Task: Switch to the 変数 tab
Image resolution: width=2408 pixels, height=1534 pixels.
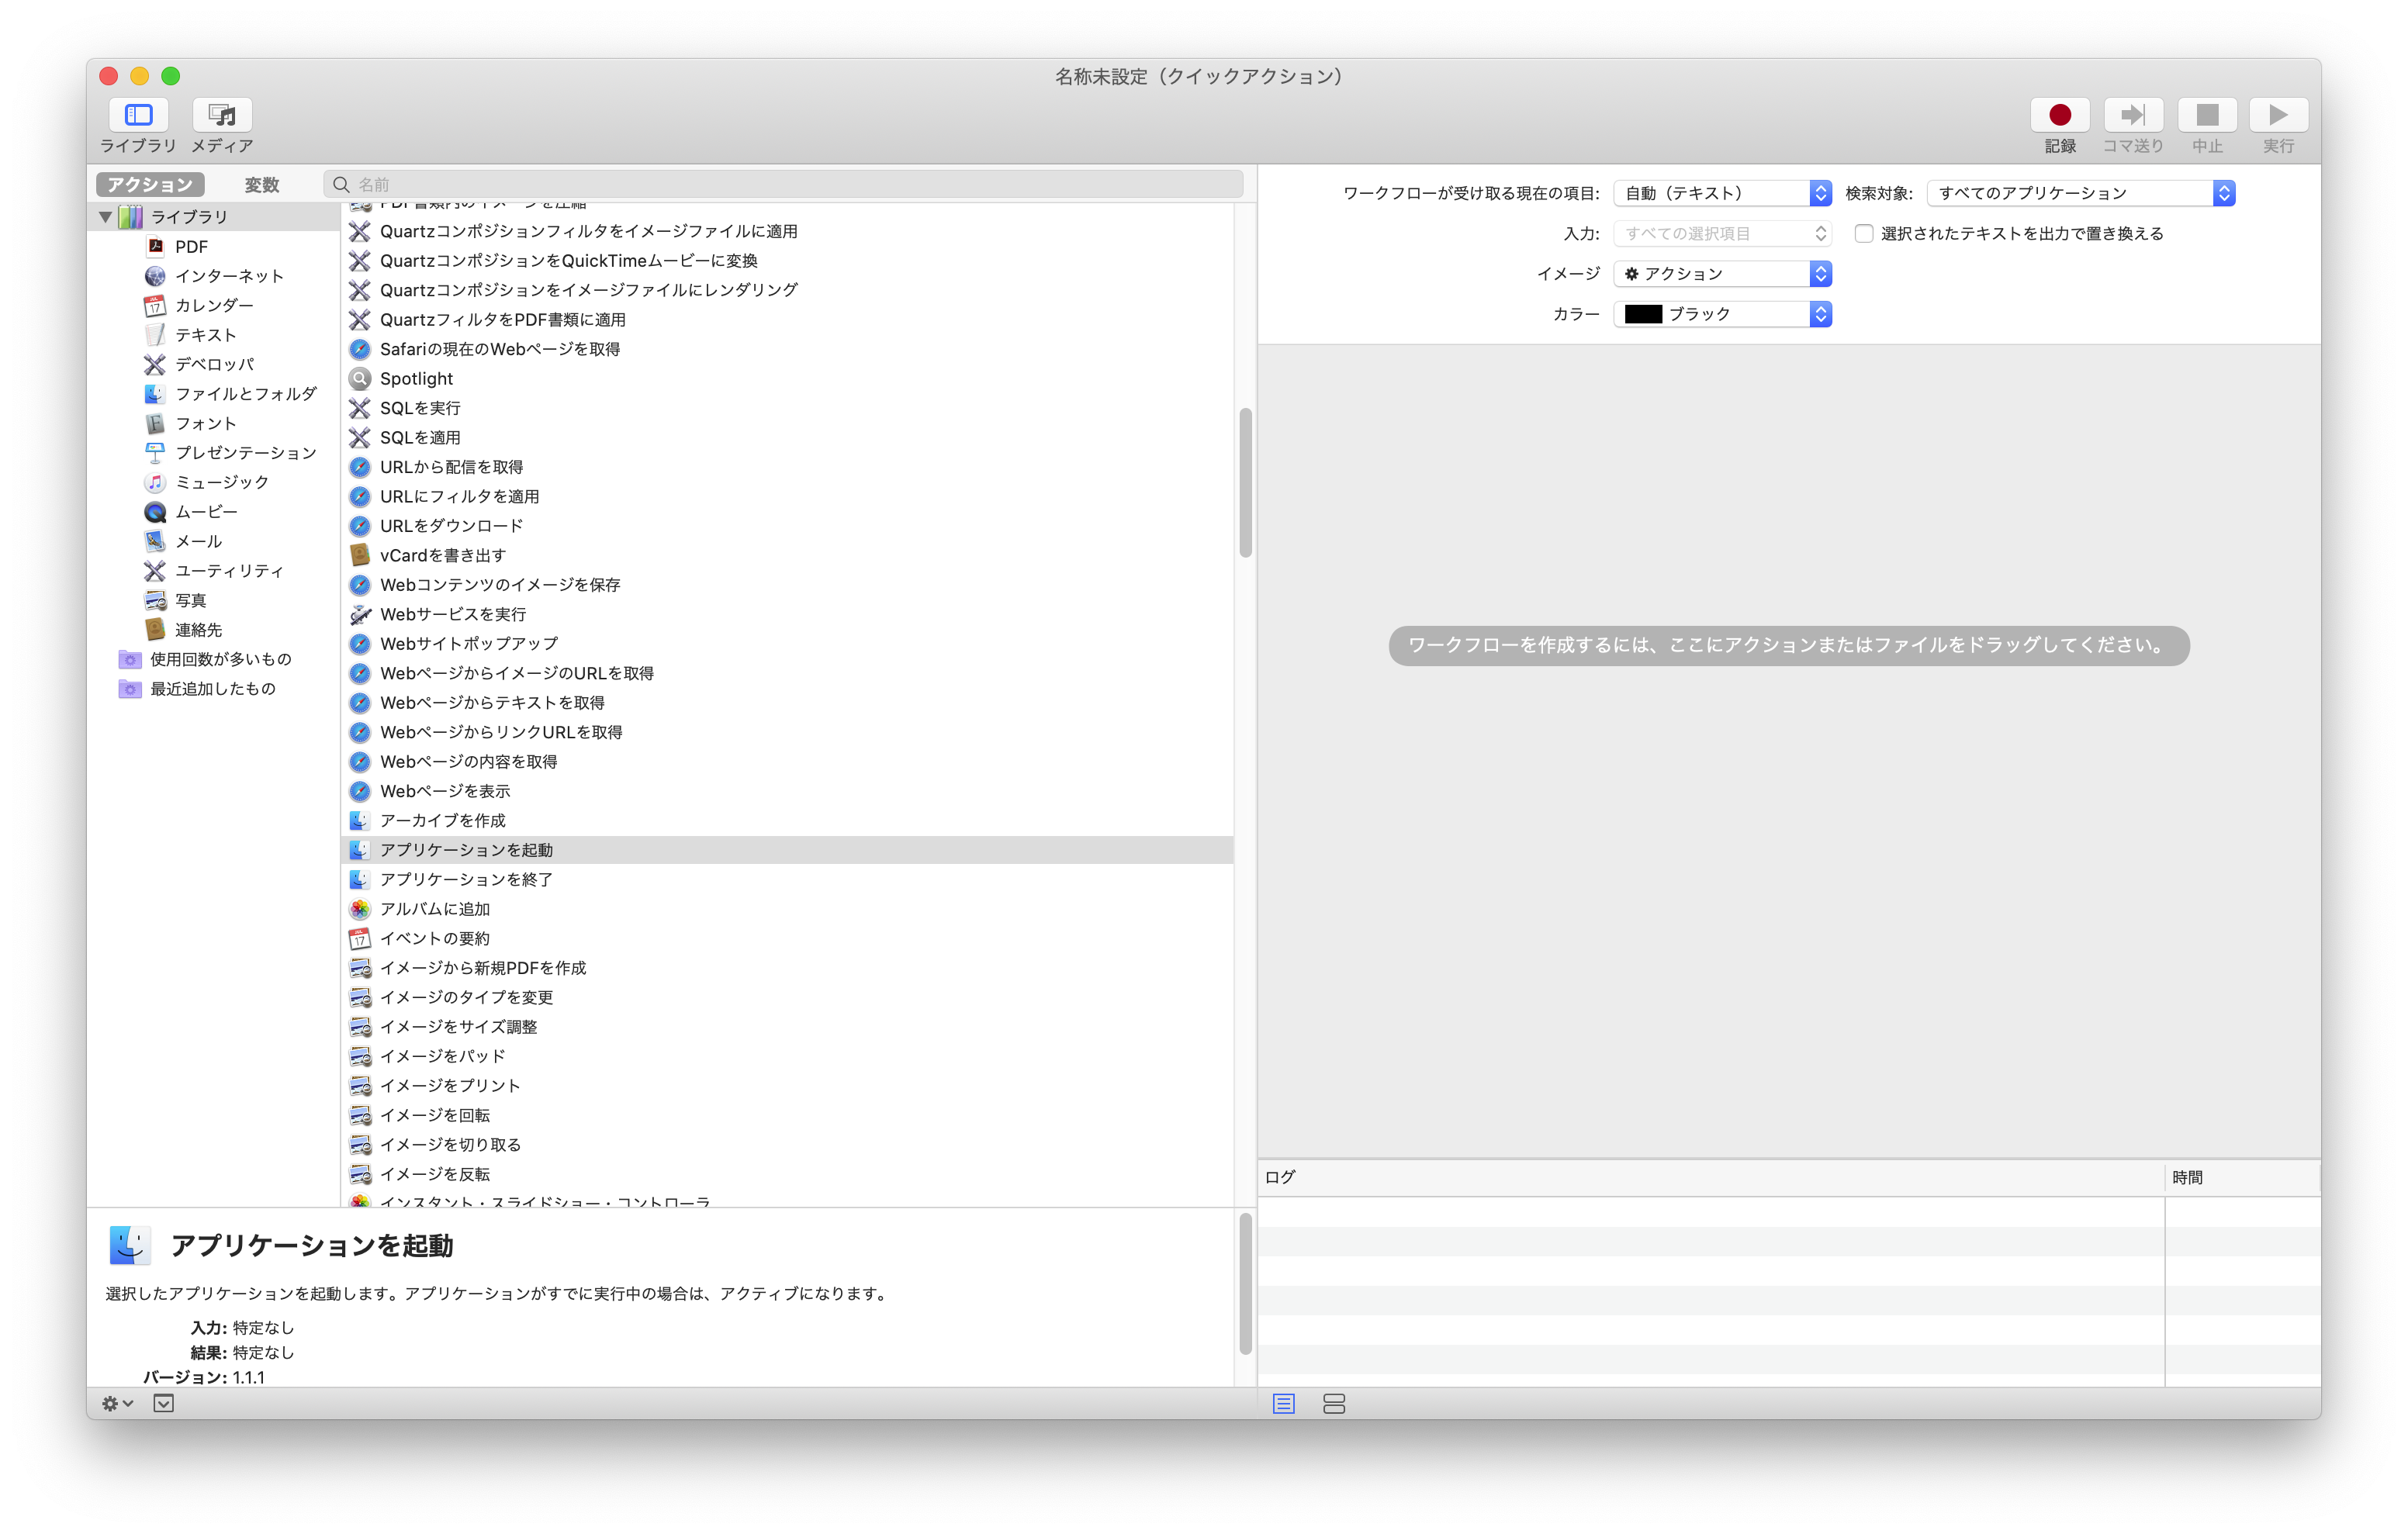Action: pos(262,185)
